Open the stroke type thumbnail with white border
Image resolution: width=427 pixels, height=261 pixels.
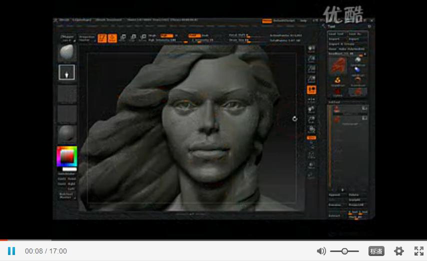click(x=66, y=72)
